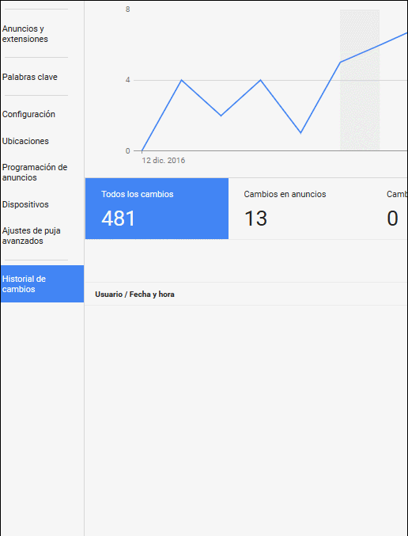Viewport: 408px width, 536px height.
Task: Select Dispositivos in the sidebar
Action: pos(25,204)
